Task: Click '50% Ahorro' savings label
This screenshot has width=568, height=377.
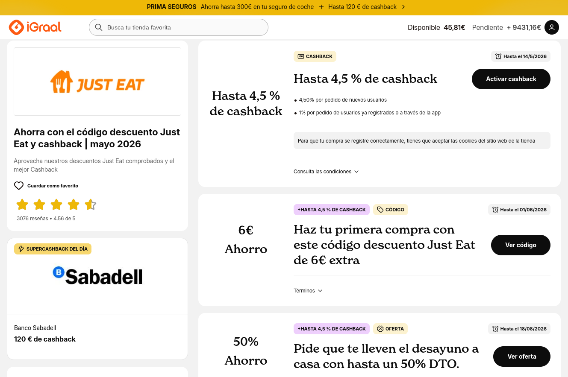Action: click(x=246, y=351)
